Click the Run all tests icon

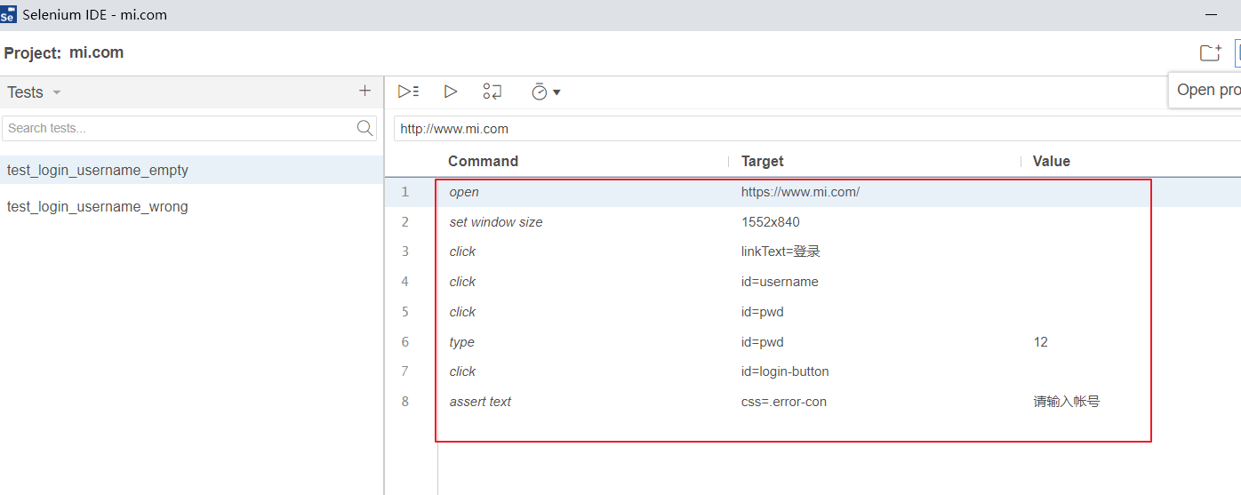click(408, 92)
